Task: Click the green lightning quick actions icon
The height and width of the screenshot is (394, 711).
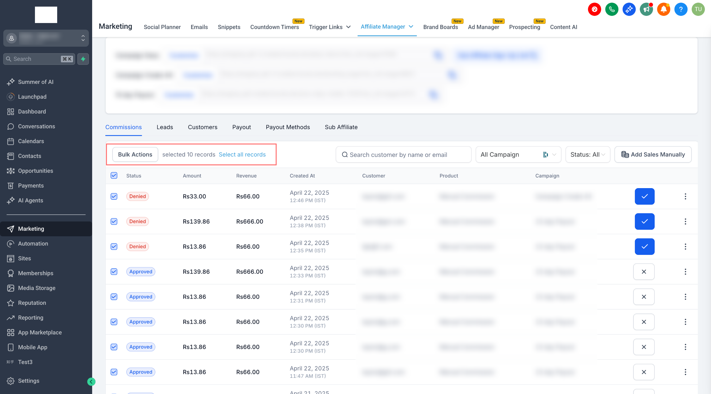Action: coord(83,59)
